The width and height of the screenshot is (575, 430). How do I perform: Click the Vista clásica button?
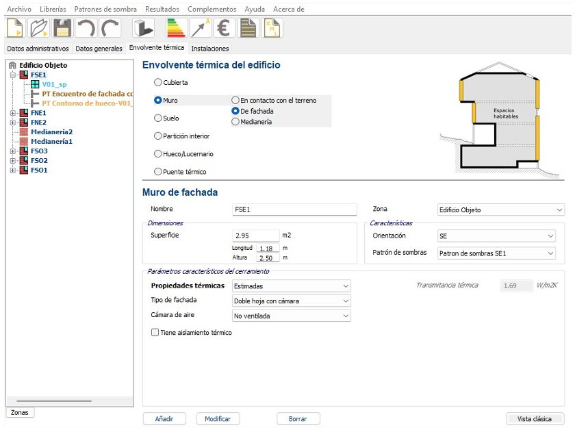(x=535, y=418)
